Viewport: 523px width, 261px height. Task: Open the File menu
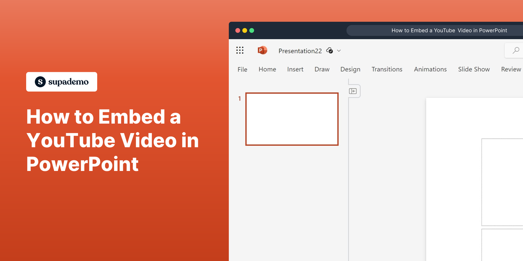tap(242, 69)
